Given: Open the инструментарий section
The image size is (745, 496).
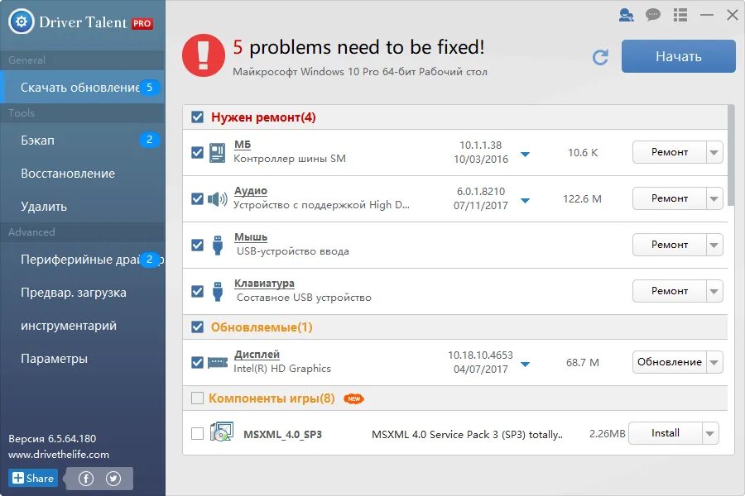Looking at the screenshot, I should point(82,326).
